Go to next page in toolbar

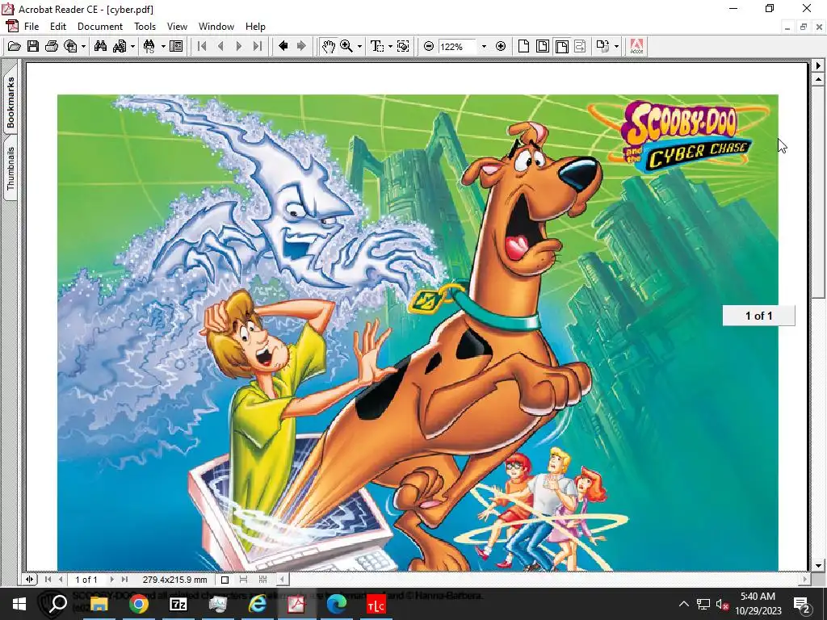239,46
